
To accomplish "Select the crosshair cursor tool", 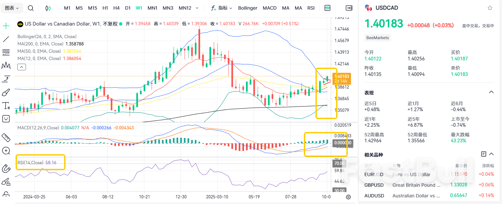I will coord(6,26).
